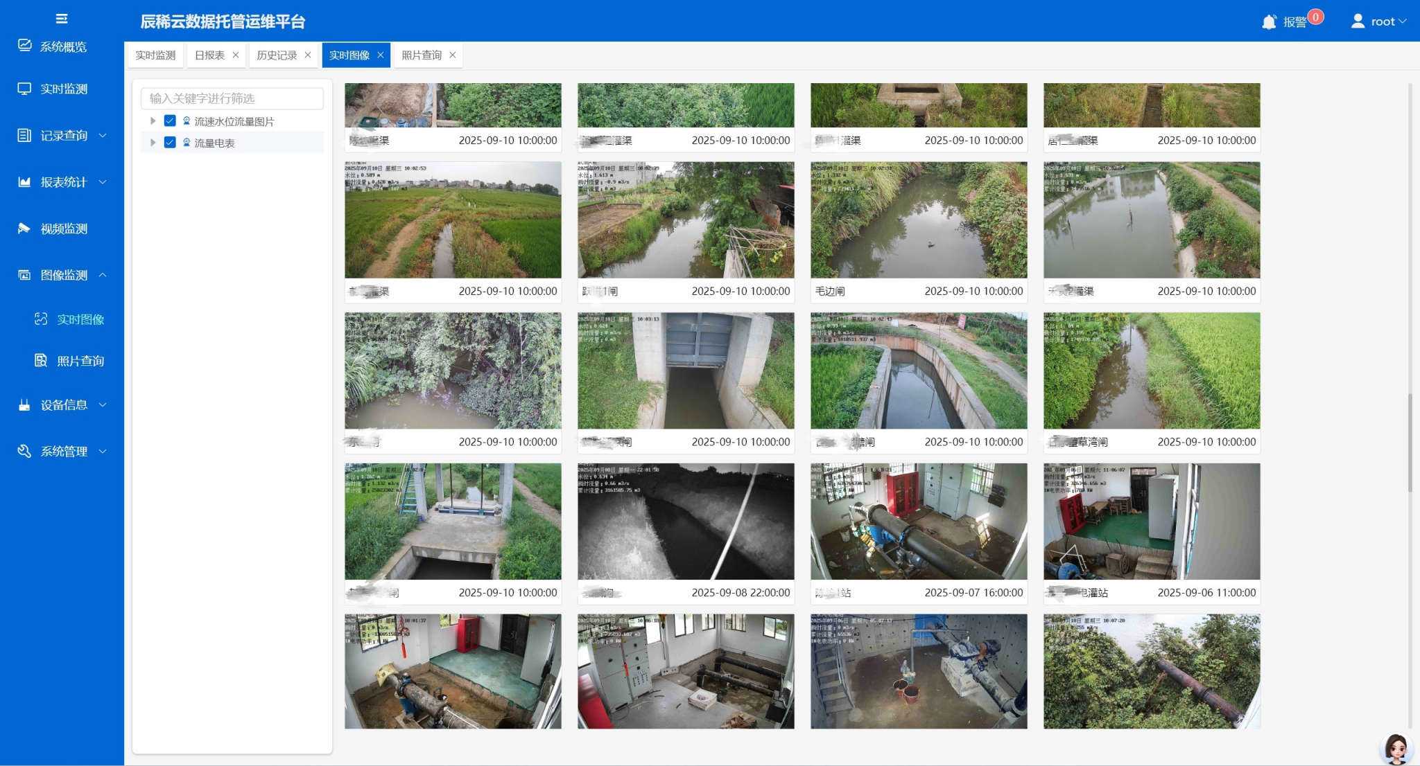Expand the 流速水位流量图片 tree node
The width and height of the screenshot is (1420, 766).
pos(153,121)
